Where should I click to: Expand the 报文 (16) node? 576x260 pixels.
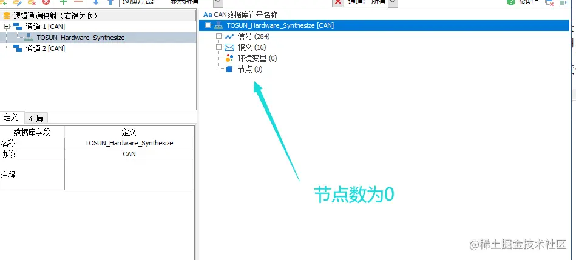[219, 47]
